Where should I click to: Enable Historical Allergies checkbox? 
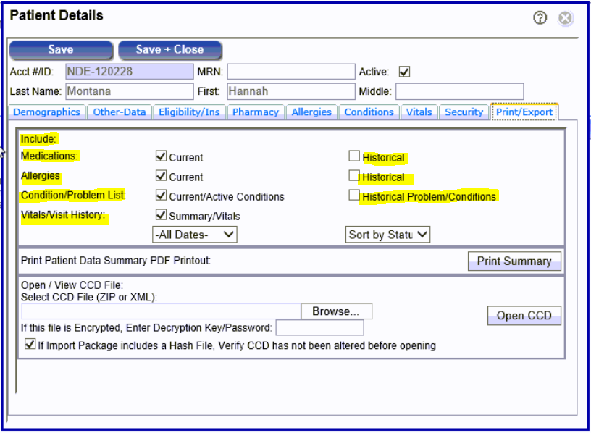pyautogui.click(x=353, y=176)
